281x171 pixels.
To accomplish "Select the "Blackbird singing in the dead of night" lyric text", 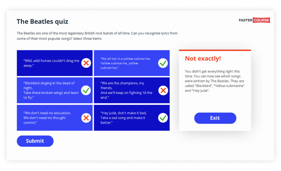I will click(x=51, y=90).
